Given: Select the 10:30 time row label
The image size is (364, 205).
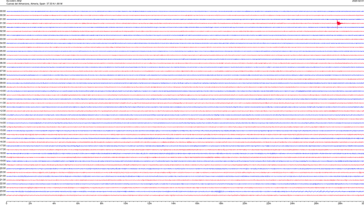Looking at the screenshot, I should click(x=3, y=95).
